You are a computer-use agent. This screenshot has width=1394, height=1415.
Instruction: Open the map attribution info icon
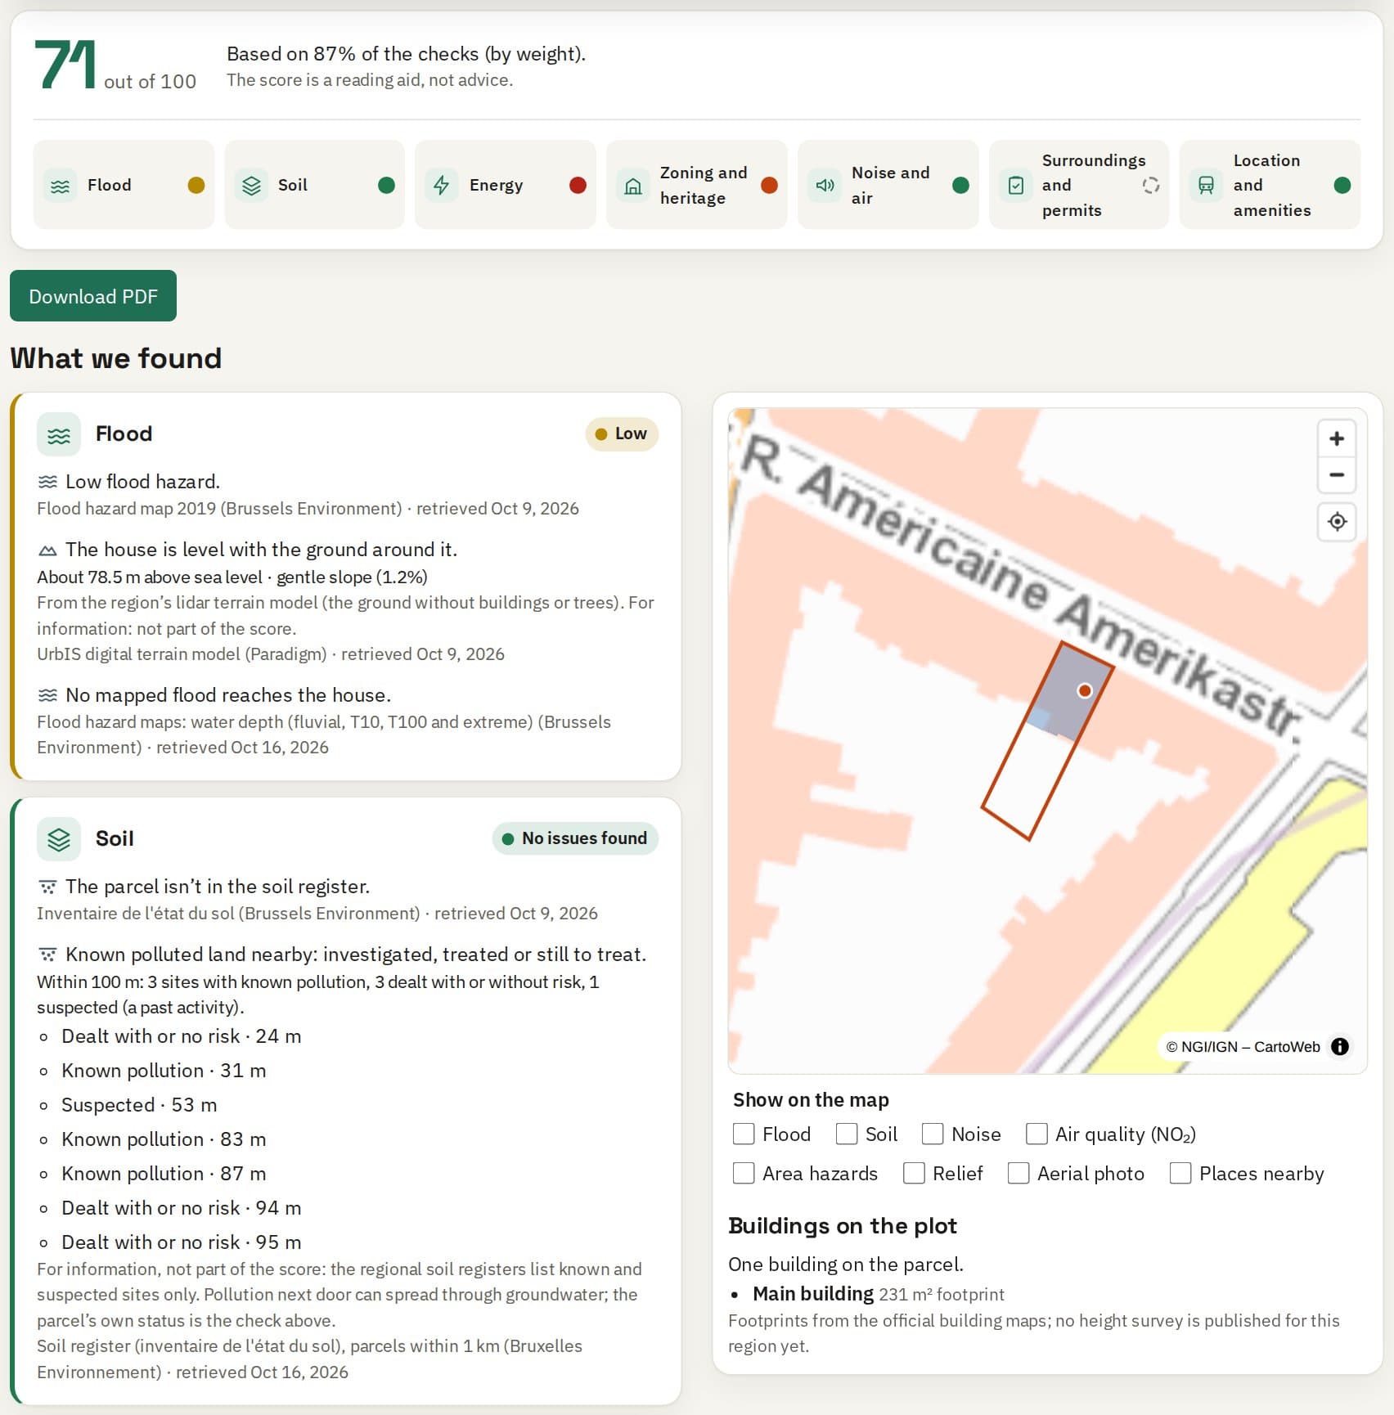click(x=1340, y=1046)
